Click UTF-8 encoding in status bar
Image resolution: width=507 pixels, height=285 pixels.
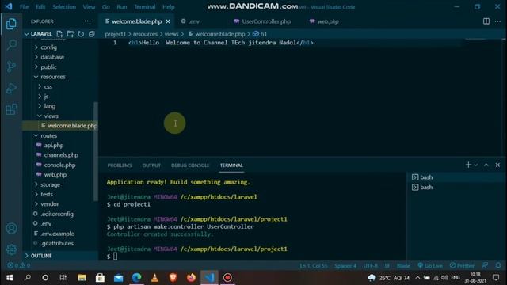(x=371, y=265)
